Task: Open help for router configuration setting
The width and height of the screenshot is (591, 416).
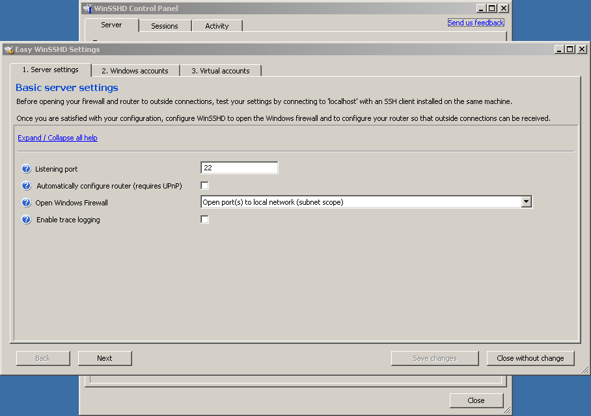Action: tap(26, 185)
